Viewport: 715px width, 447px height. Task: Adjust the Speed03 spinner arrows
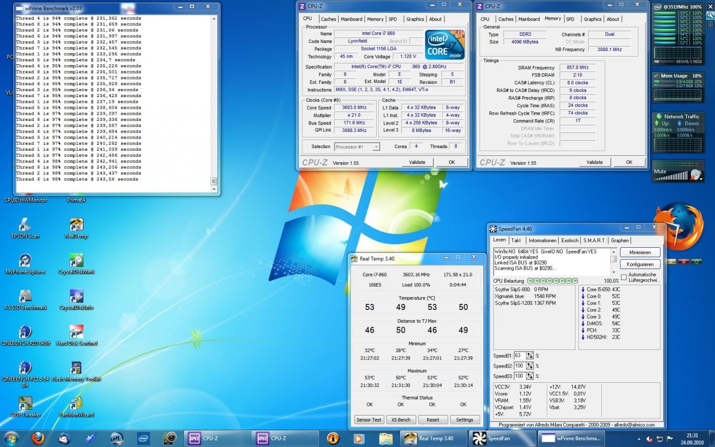[530, 376]
